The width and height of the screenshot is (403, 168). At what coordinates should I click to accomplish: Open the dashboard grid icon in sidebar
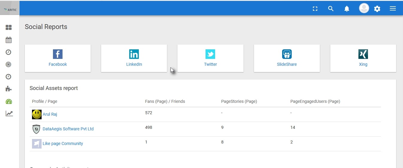pos(9,28)
